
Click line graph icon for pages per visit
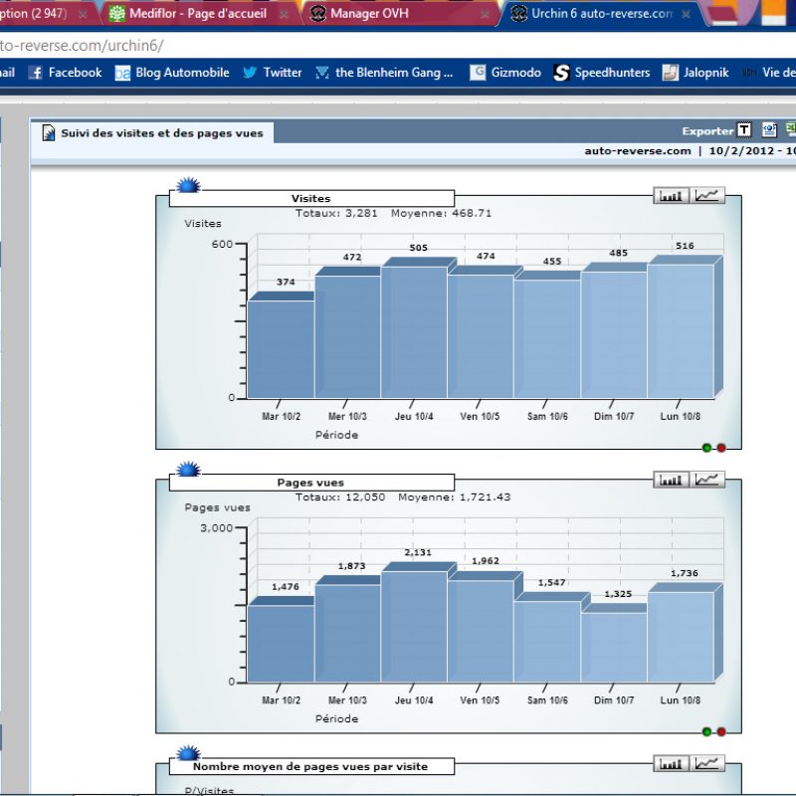click(x=708, y=763)
